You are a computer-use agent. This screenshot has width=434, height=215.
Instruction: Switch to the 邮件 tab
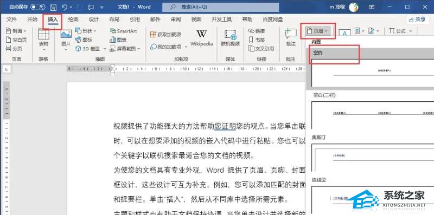tap(155, 19)
